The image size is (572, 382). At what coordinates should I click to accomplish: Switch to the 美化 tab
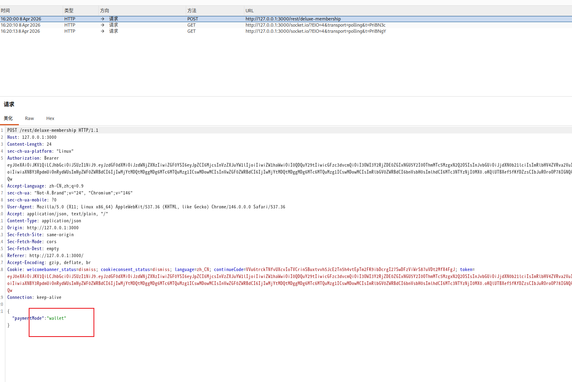tap(8, 118)
